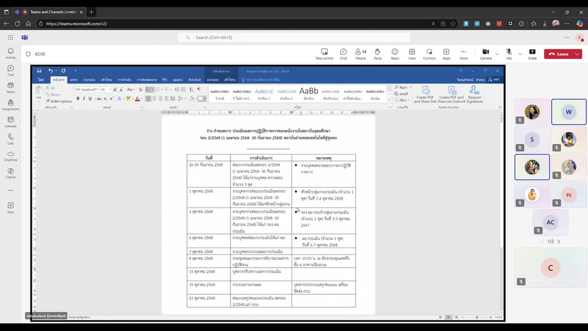Collapse the Word ribbon
588x331 pixels.
click(500, 107)
